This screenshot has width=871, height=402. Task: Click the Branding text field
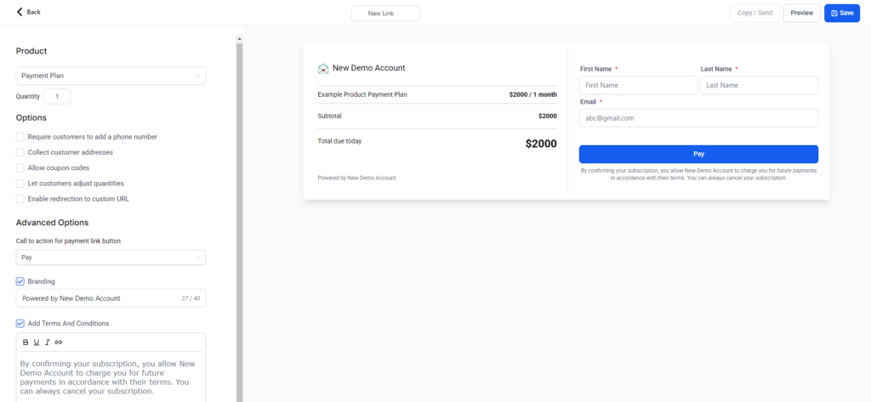tap(111, 298)
